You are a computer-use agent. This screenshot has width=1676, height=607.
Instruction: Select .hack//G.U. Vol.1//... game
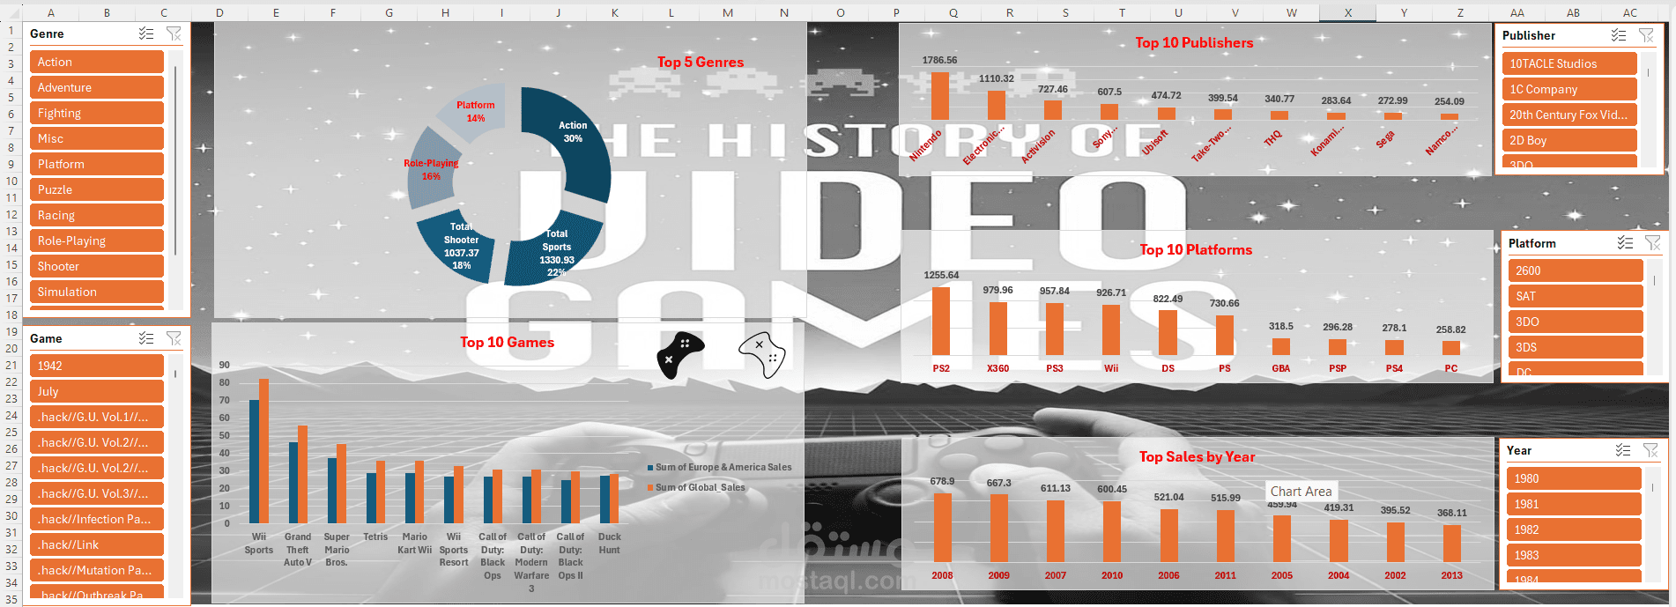tap(97, 417)
